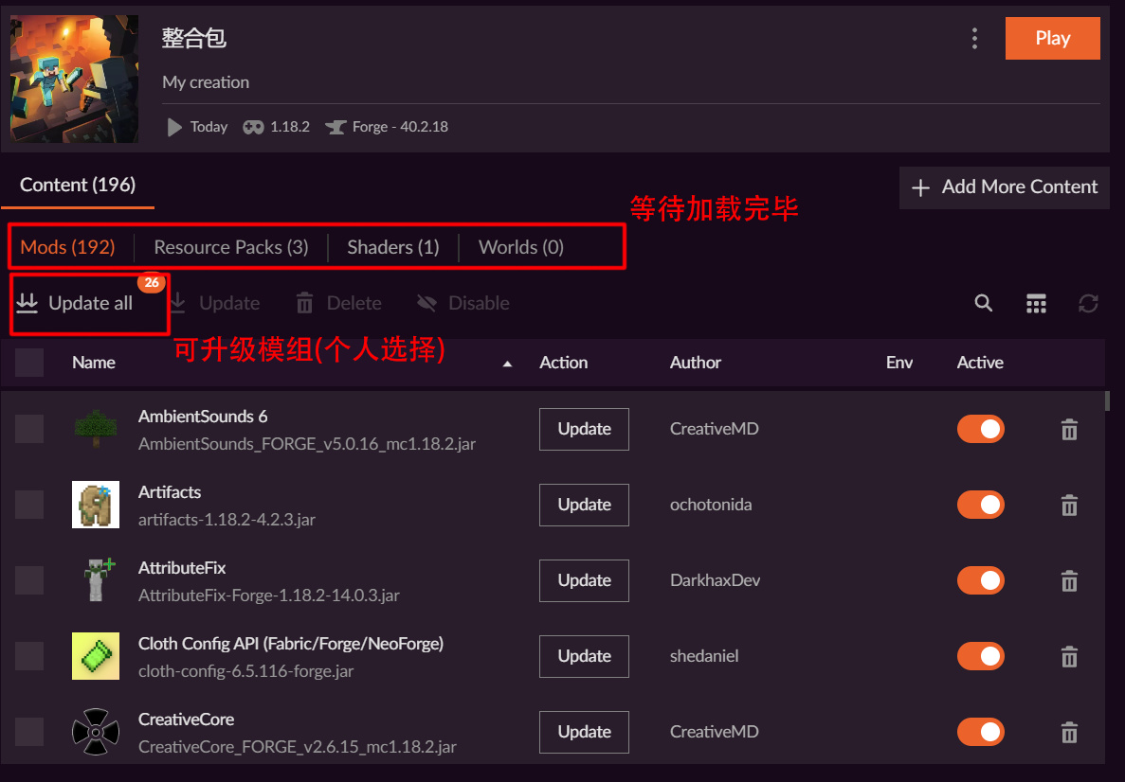1125x782 pixels.
Task: Open the Content (196) tab
Action: pos(78,185)
